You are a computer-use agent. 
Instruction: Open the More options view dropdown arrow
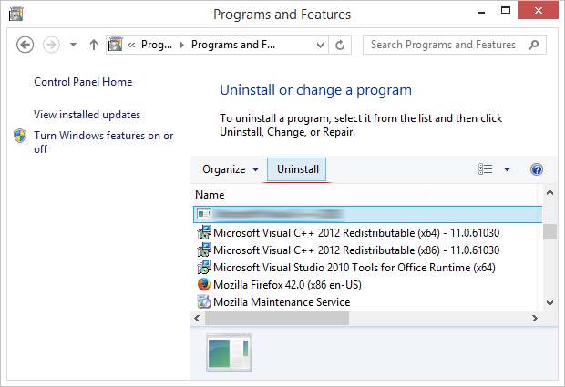(507, 169)
